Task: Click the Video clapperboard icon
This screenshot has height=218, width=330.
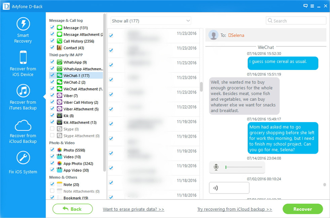Action: pyautogui.click(x=59, y=157)
